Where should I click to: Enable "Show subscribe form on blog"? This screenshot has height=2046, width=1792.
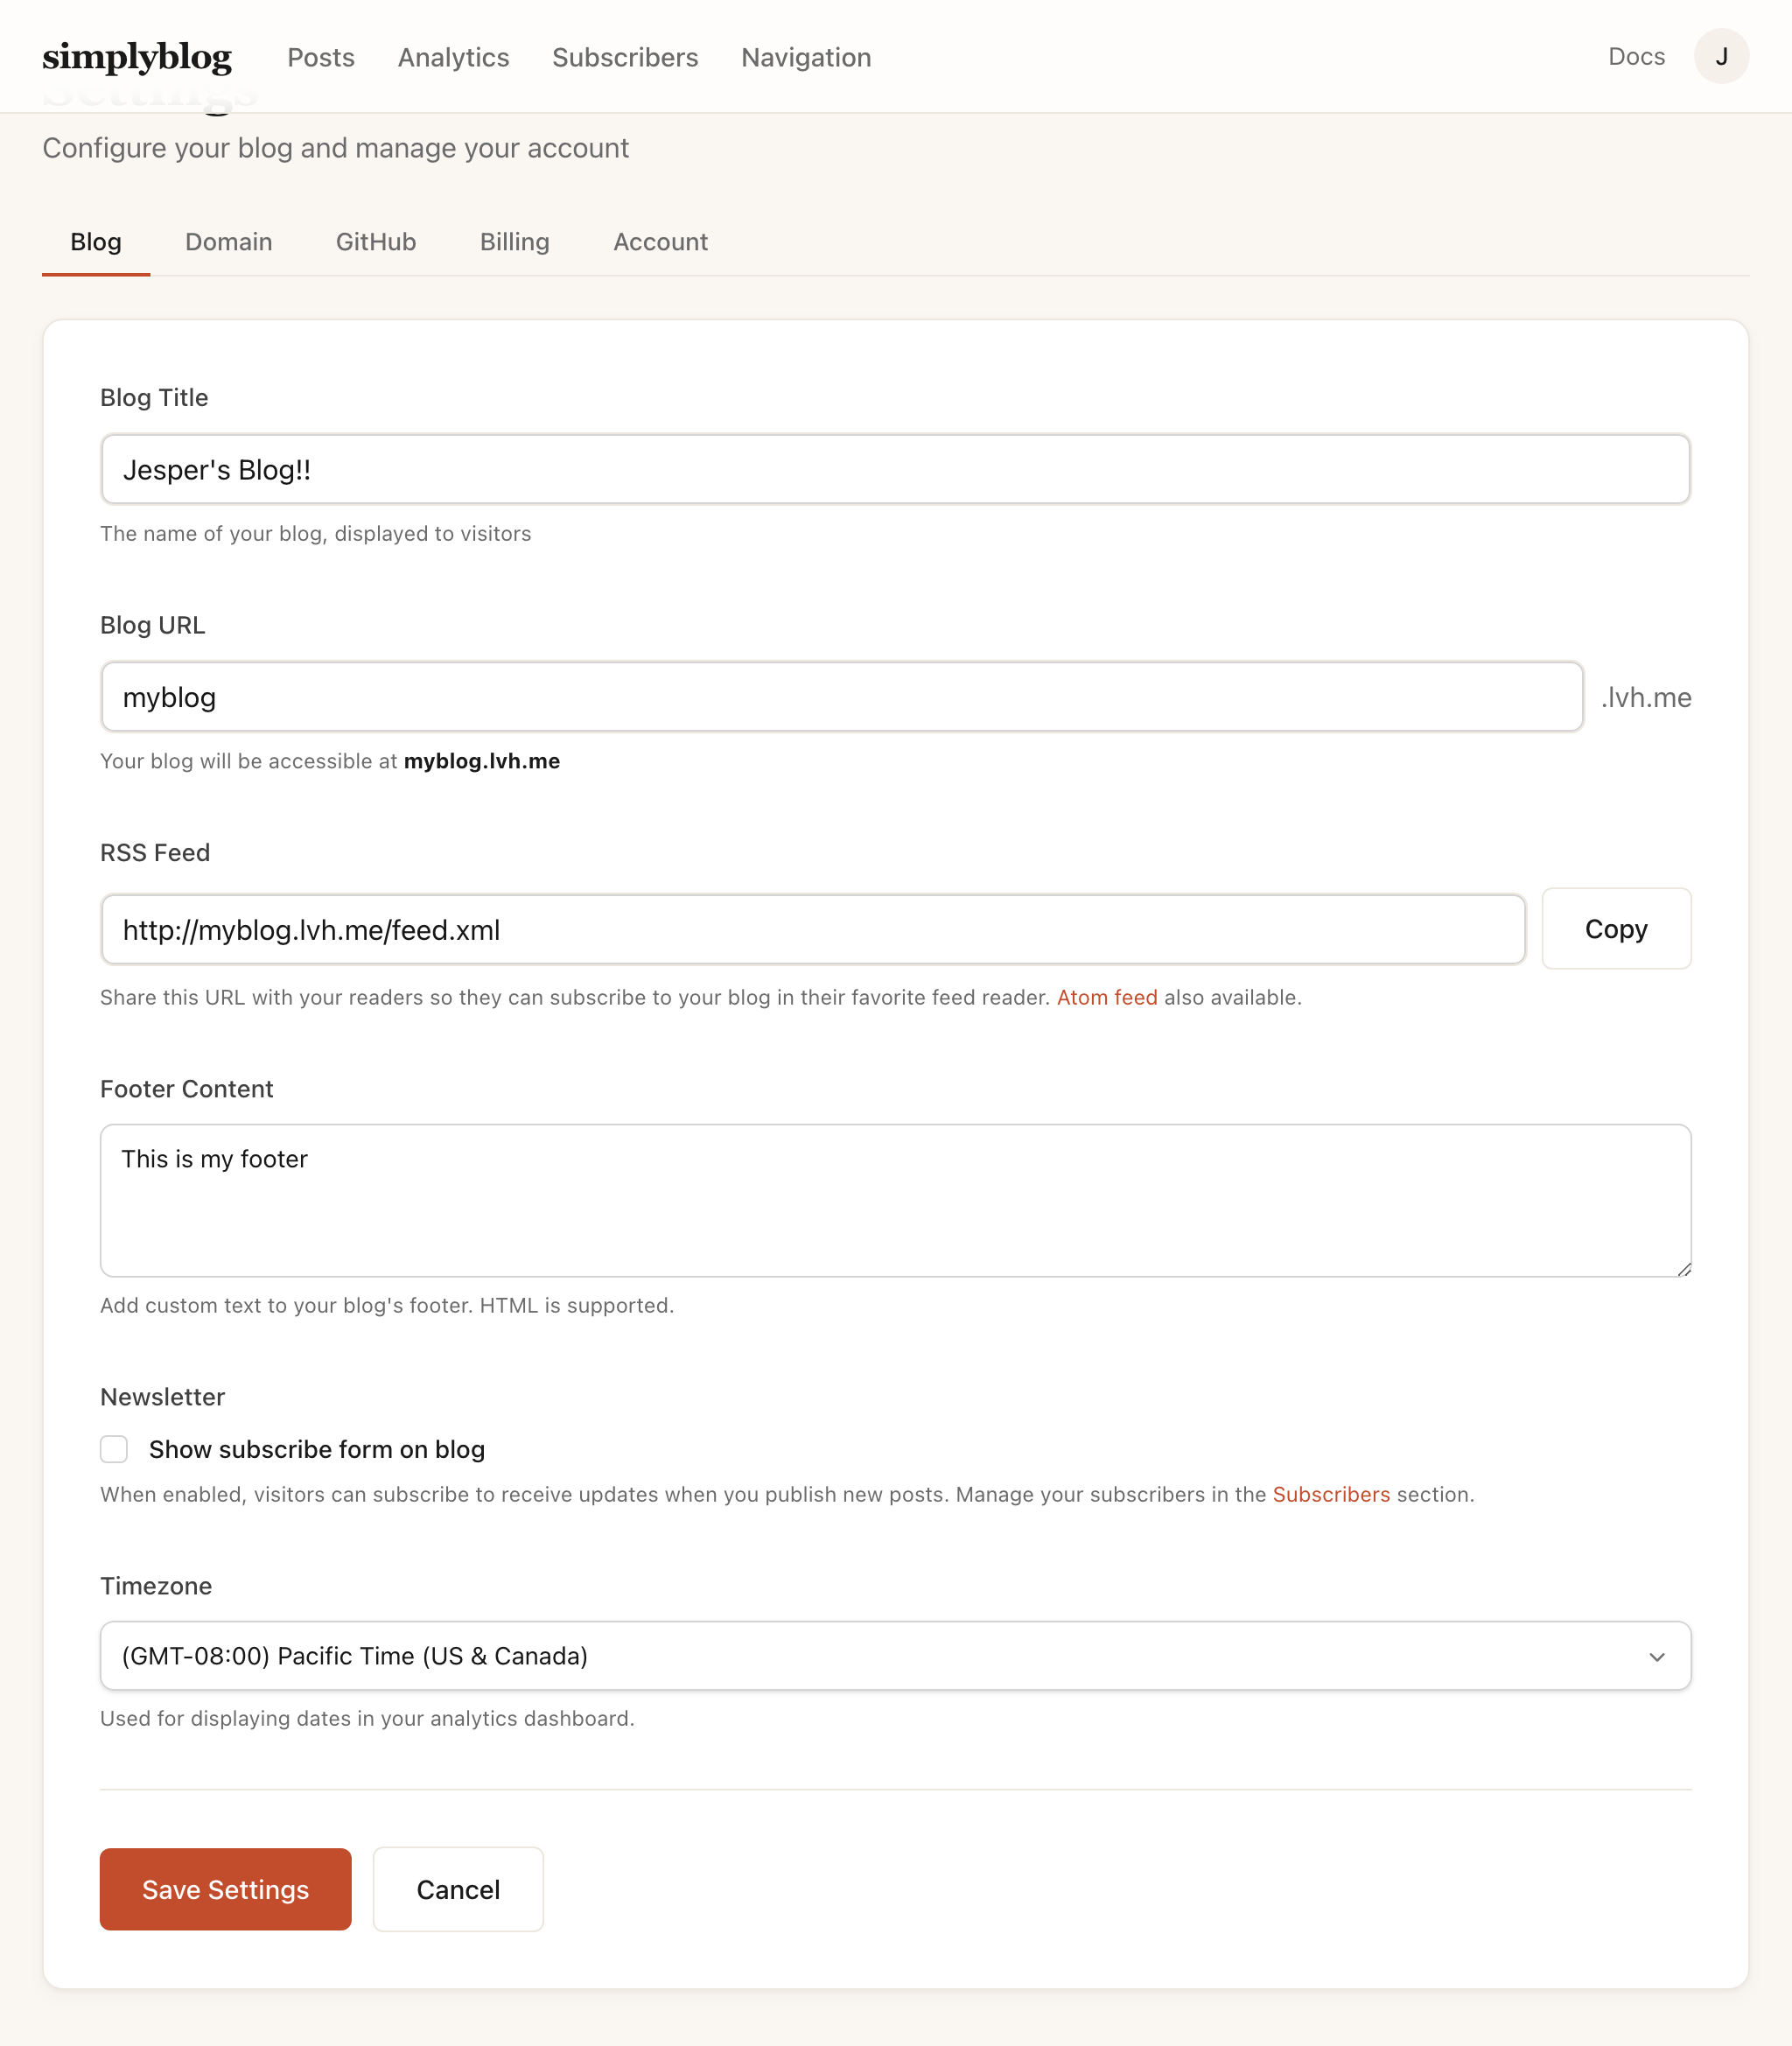coord(114,1449)
